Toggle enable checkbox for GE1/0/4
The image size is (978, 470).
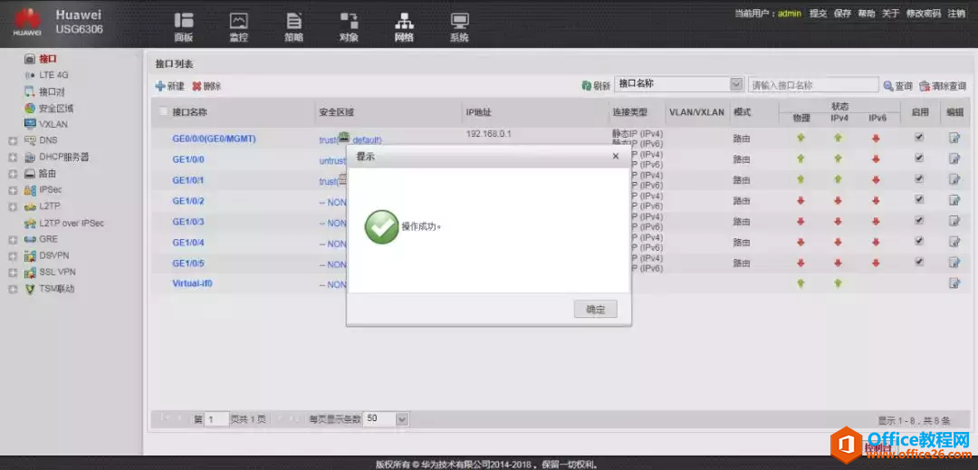click(x=919, y=241)
